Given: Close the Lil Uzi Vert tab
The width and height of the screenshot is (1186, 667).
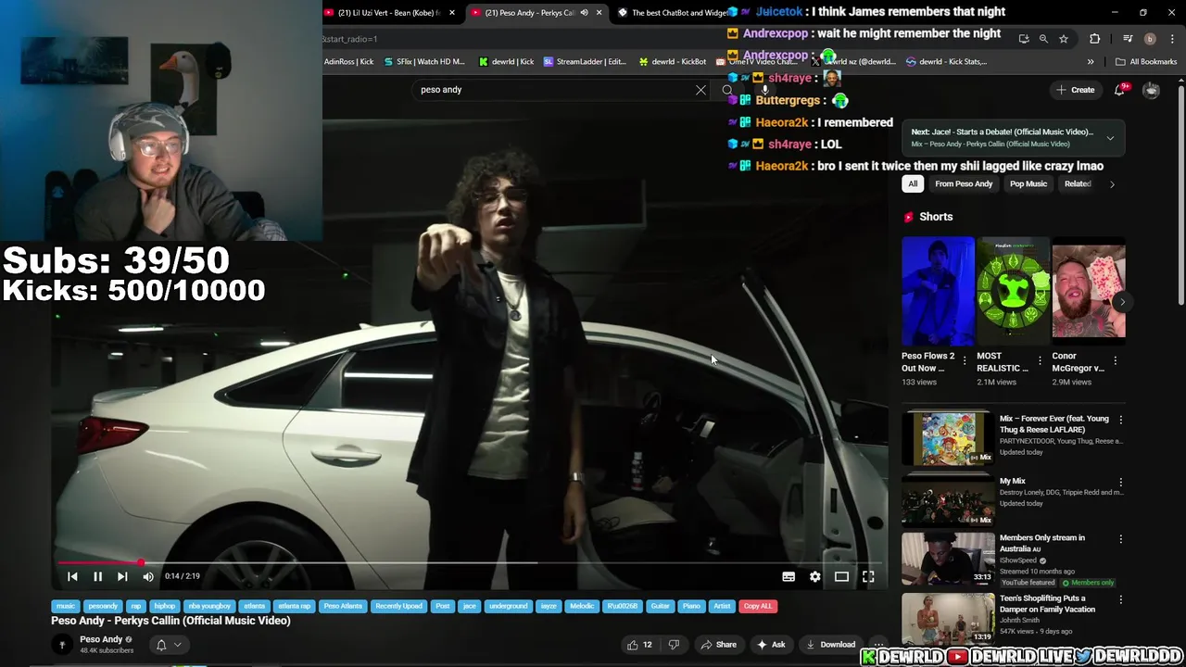Looking at the screenshot, I should click(451, 13).
